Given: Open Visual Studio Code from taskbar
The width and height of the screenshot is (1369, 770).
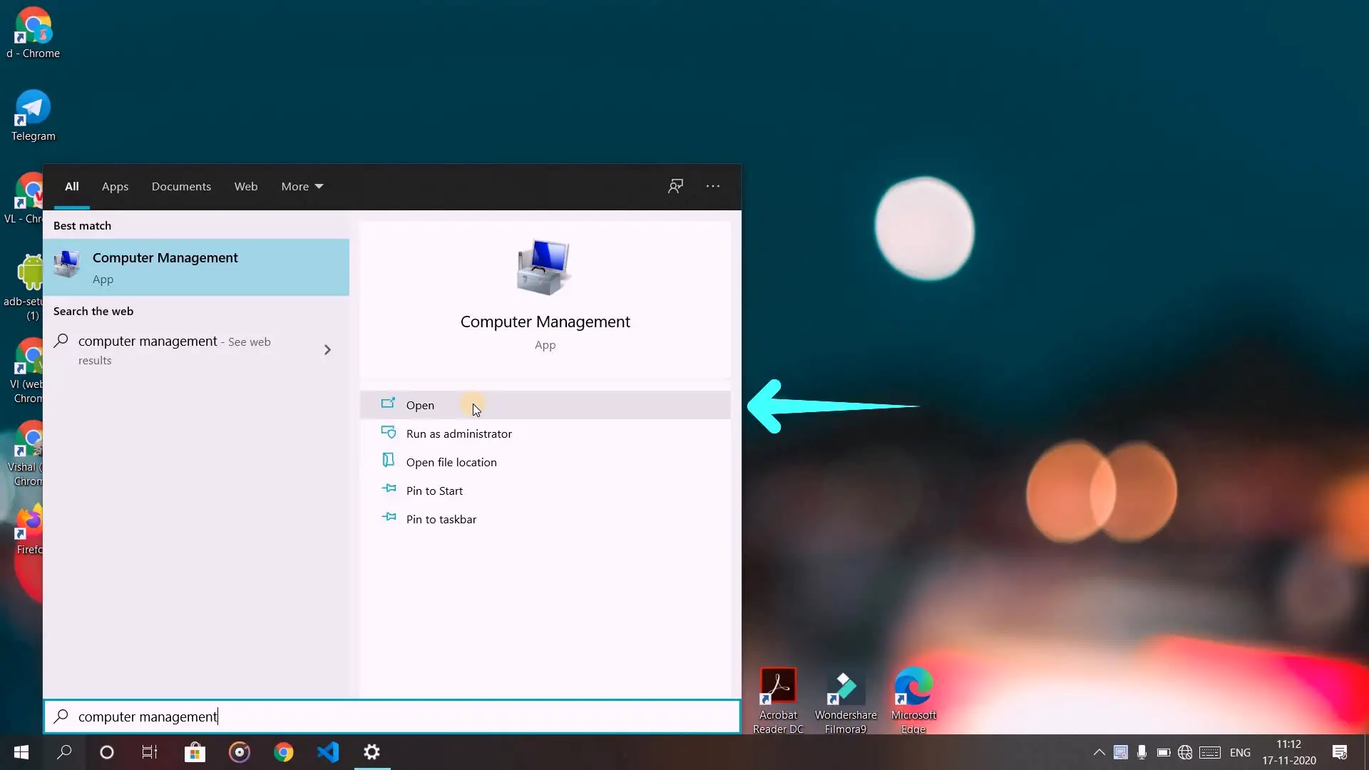Looking at the screenshot, I should point(328,752).
